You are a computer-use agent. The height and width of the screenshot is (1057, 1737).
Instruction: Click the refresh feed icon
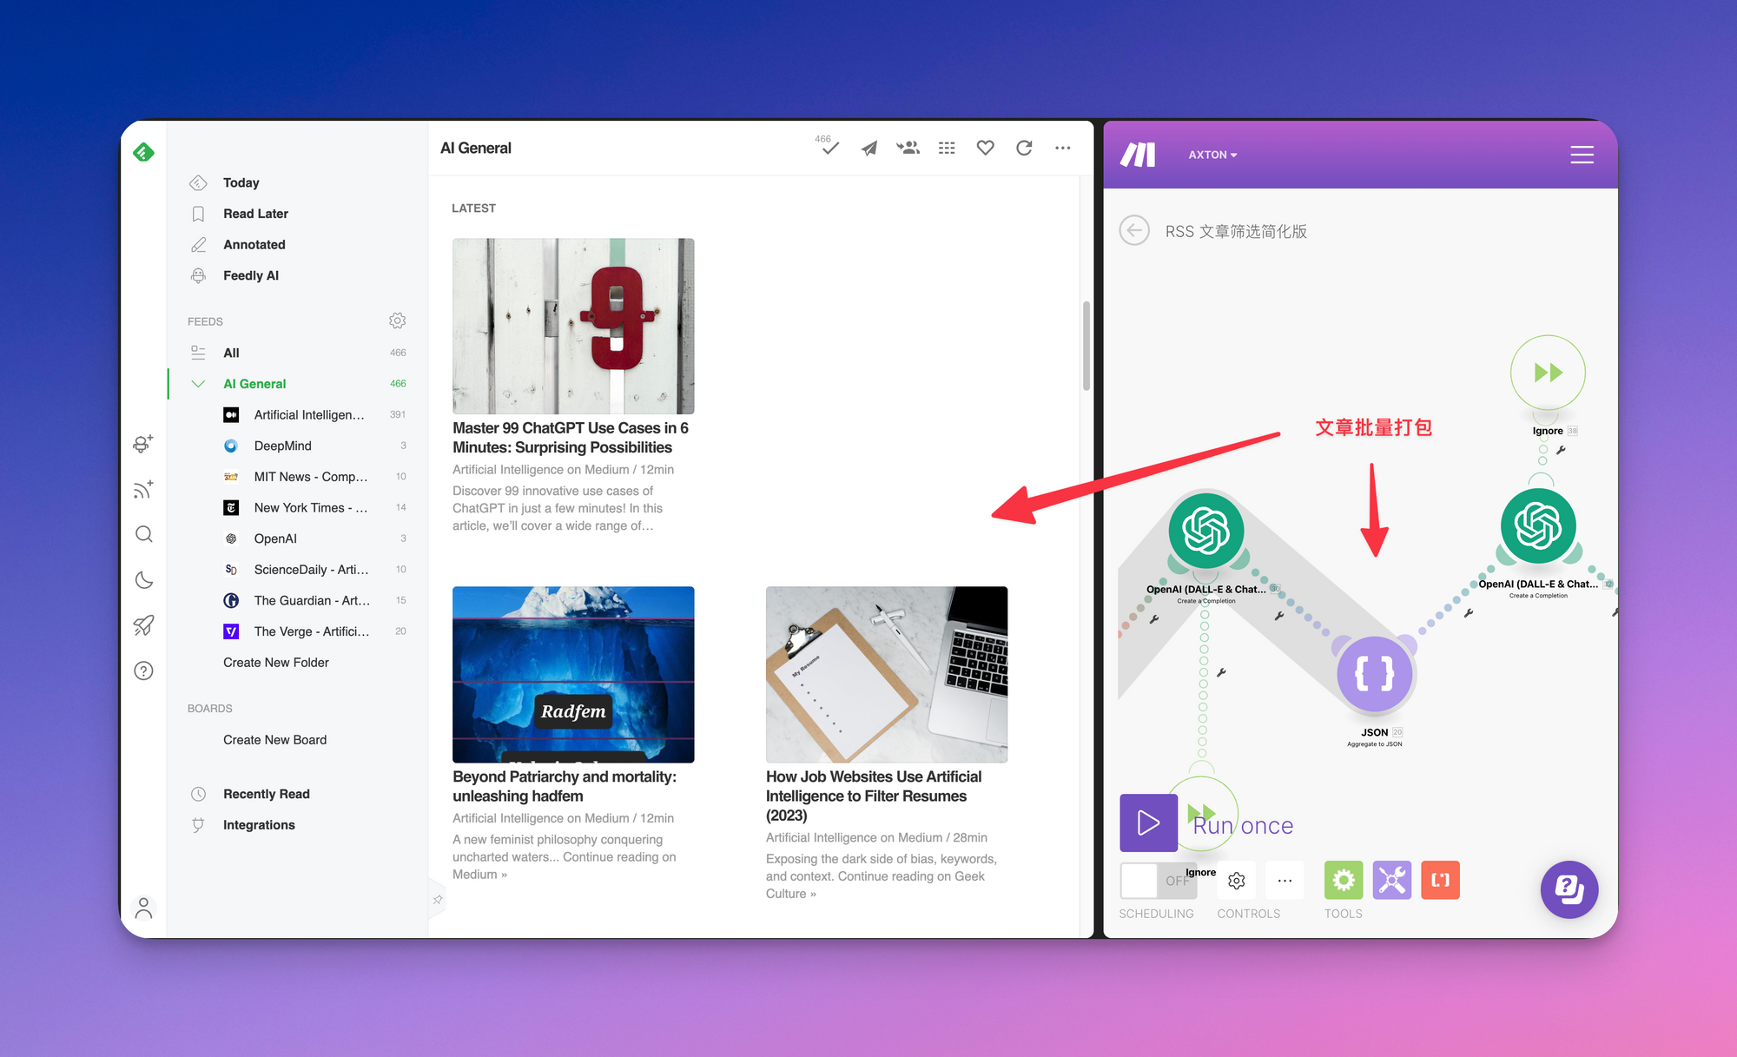click(1024, 148)
